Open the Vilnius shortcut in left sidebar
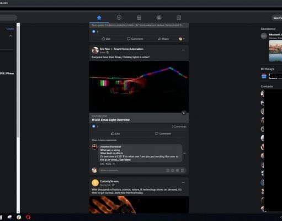 click(7, 73)
